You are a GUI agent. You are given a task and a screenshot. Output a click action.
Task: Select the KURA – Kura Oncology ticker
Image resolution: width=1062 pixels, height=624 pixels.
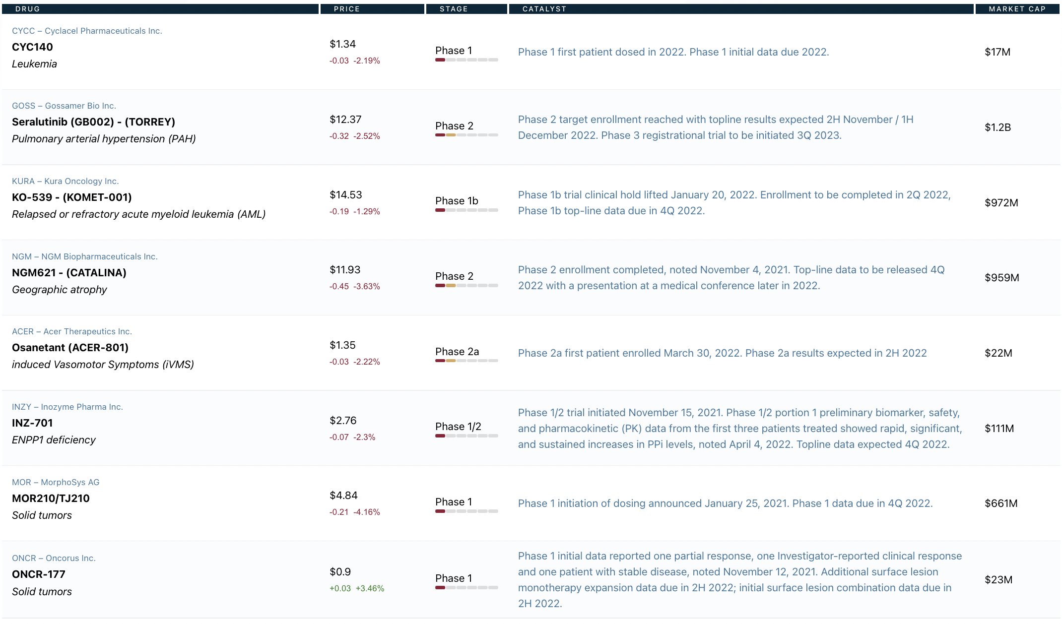(65, 181)
